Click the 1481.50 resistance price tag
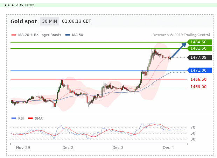The height and width of the screenshot is (158, 217). [x=199, y=48]
